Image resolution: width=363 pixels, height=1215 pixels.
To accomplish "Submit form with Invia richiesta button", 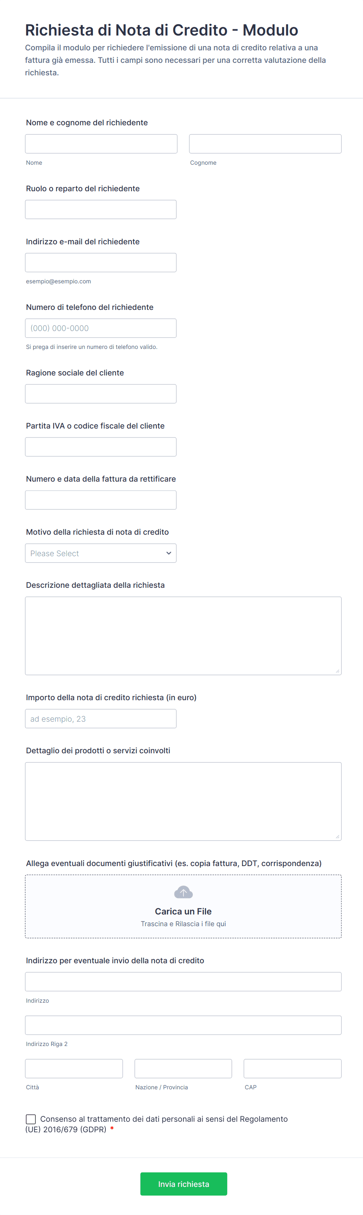I will click(183, 1184).
